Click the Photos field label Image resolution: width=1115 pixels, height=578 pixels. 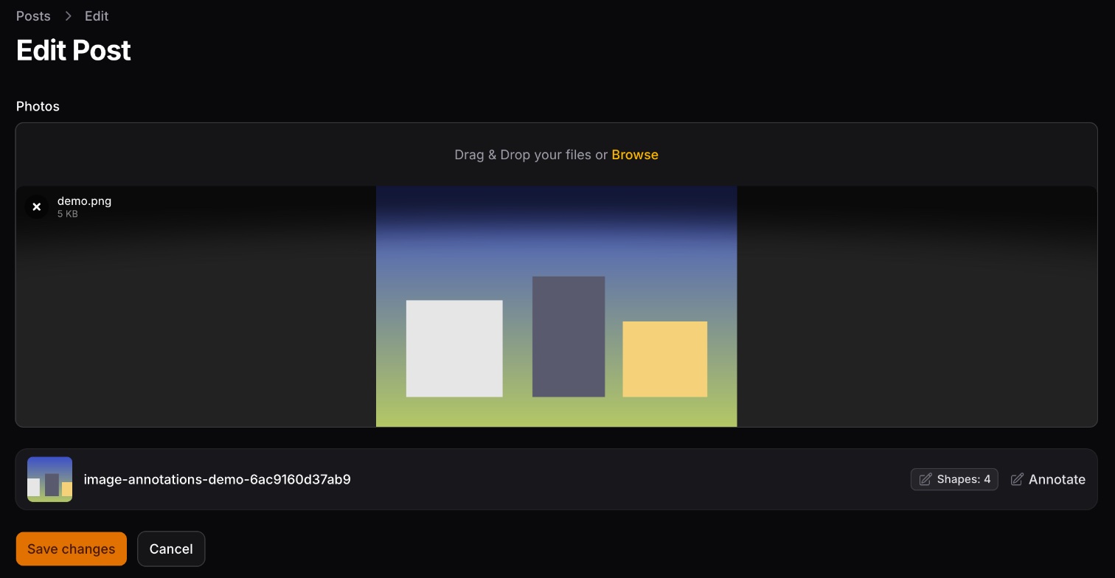tap(38, 106)
